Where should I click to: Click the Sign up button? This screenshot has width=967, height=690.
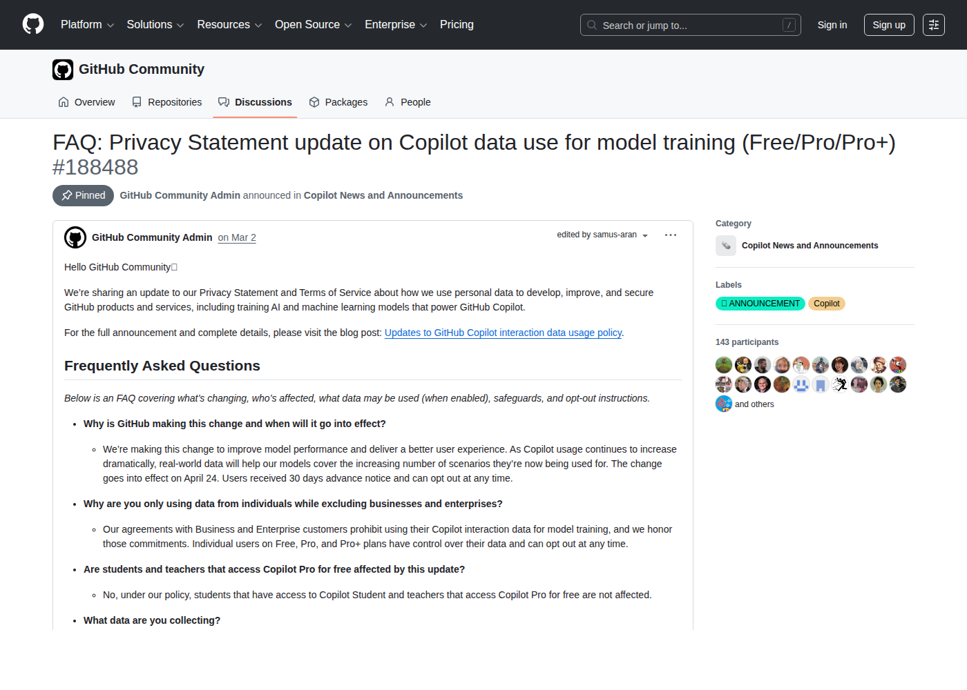click(x=889, y=25)
